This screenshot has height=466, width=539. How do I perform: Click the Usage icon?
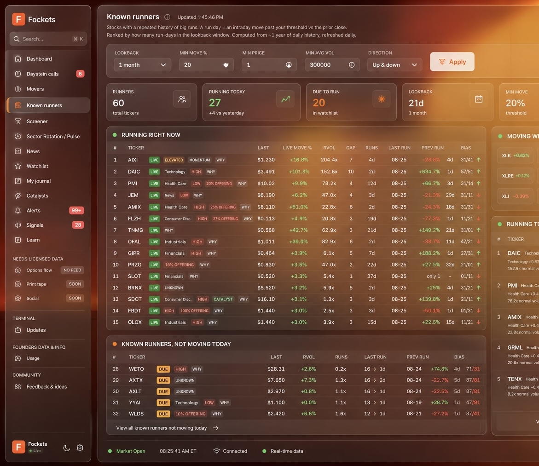tap(18, 358)
